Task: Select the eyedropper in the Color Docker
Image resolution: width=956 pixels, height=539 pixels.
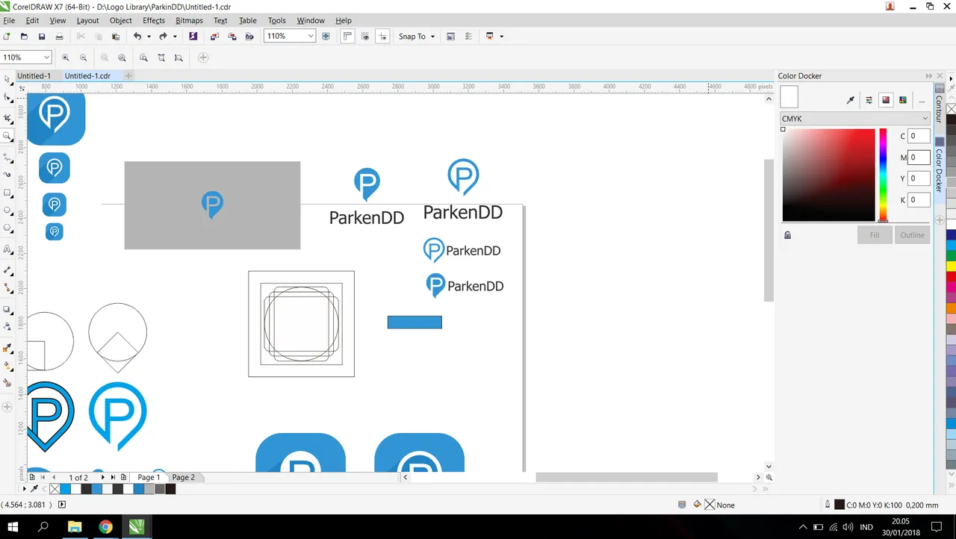Action: [x=850, y=100]
